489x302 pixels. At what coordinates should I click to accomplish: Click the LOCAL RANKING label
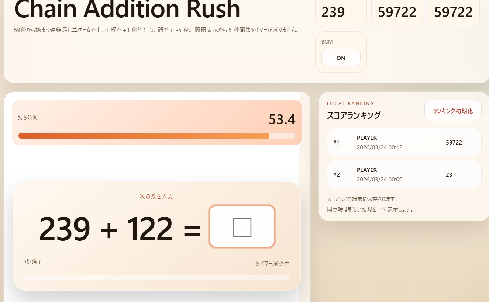[x=350, y=104]
